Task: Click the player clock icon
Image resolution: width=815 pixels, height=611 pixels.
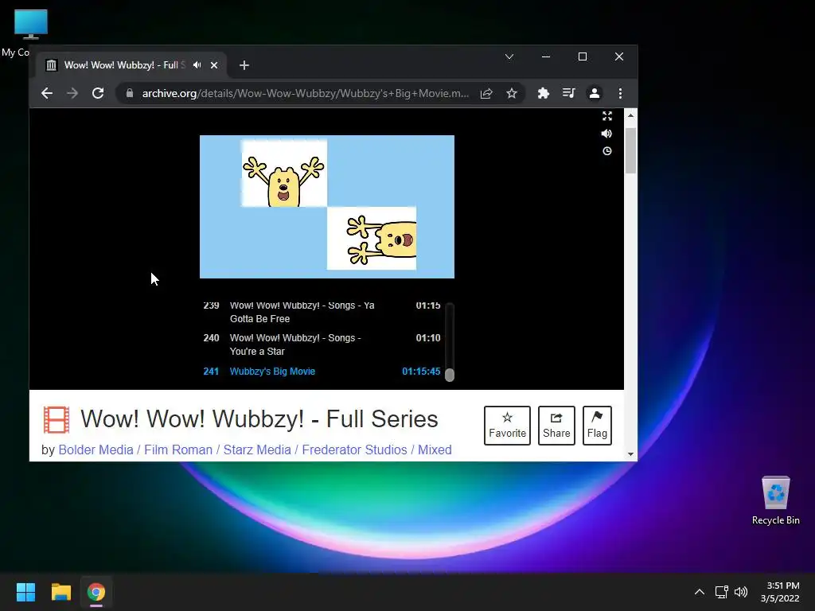Action: pyautogui.click(x=607, y=151)
